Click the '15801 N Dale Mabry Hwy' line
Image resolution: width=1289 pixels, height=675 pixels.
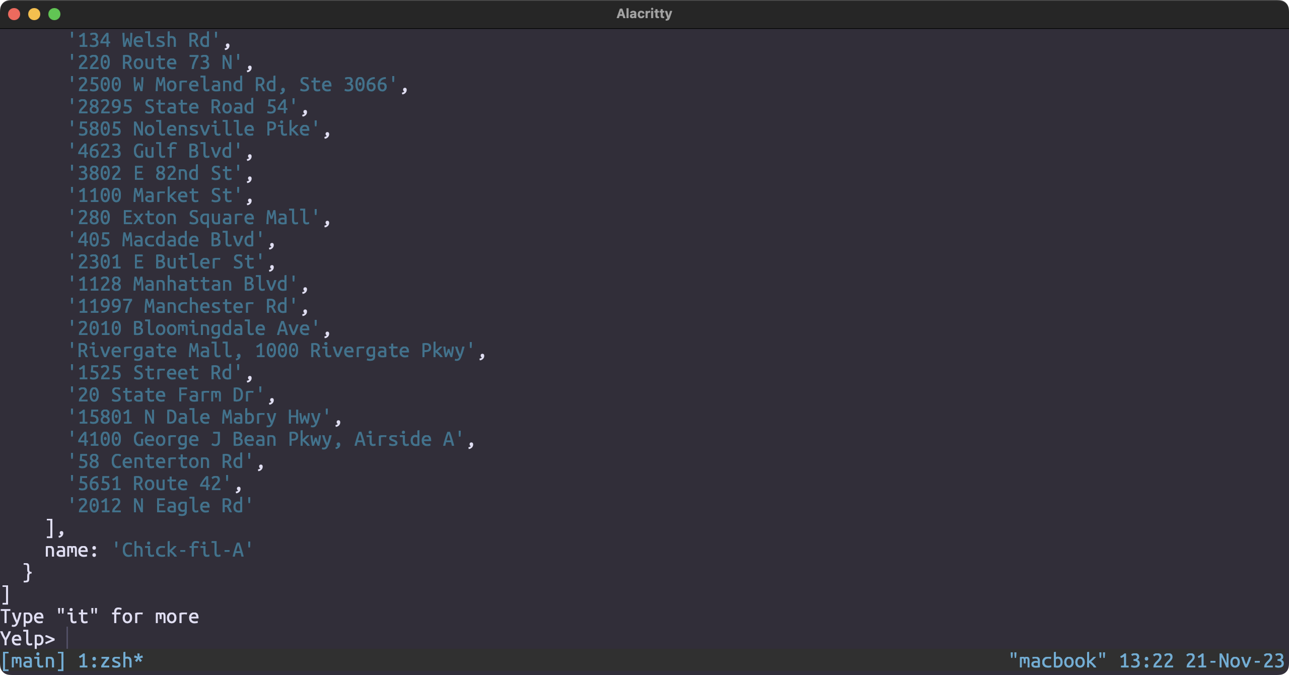tap(199, 417)
